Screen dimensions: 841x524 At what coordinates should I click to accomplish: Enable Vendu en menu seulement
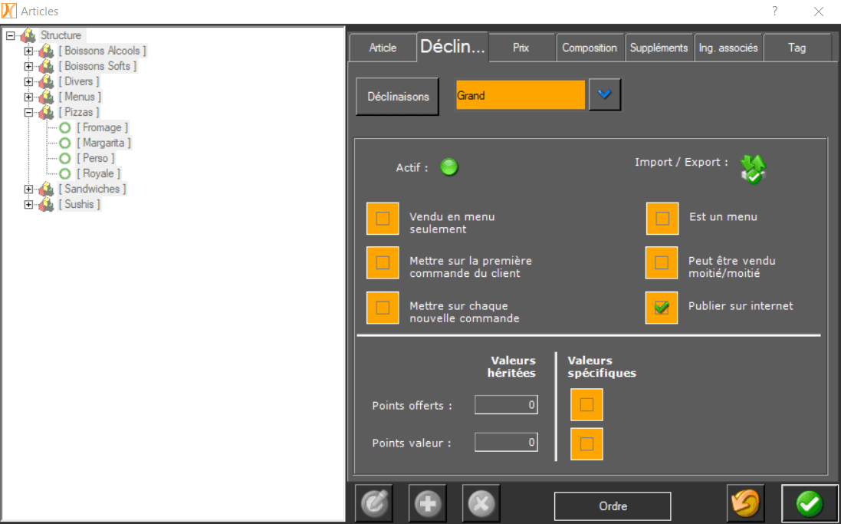[382, 218]
